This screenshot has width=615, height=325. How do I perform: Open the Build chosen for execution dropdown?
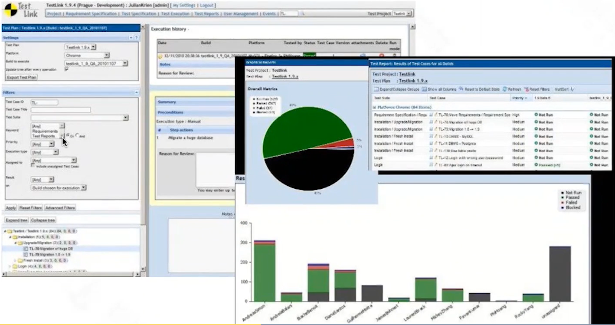point(59,188)
